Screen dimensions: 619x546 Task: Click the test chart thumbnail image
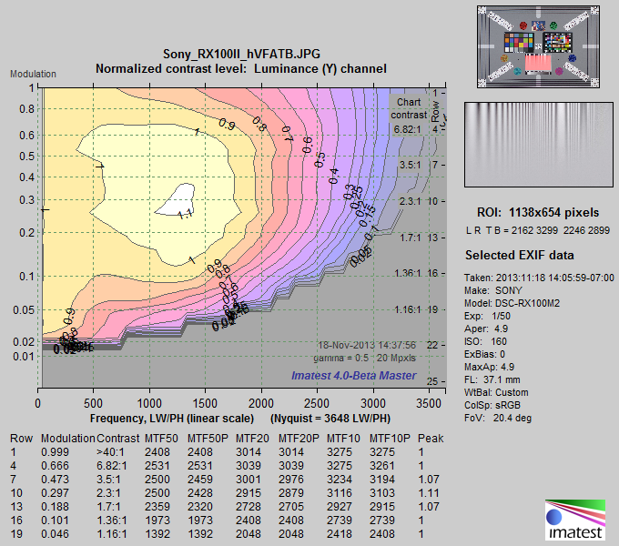click(538, 46)
